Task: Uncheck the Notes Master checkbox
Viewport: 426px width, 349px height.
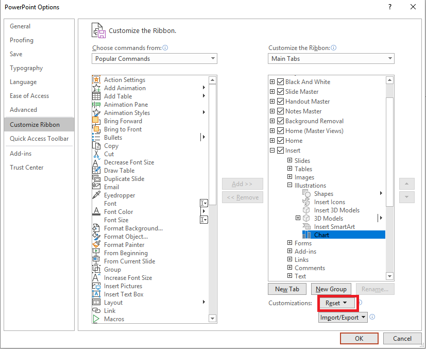Action: pos(280,111)
